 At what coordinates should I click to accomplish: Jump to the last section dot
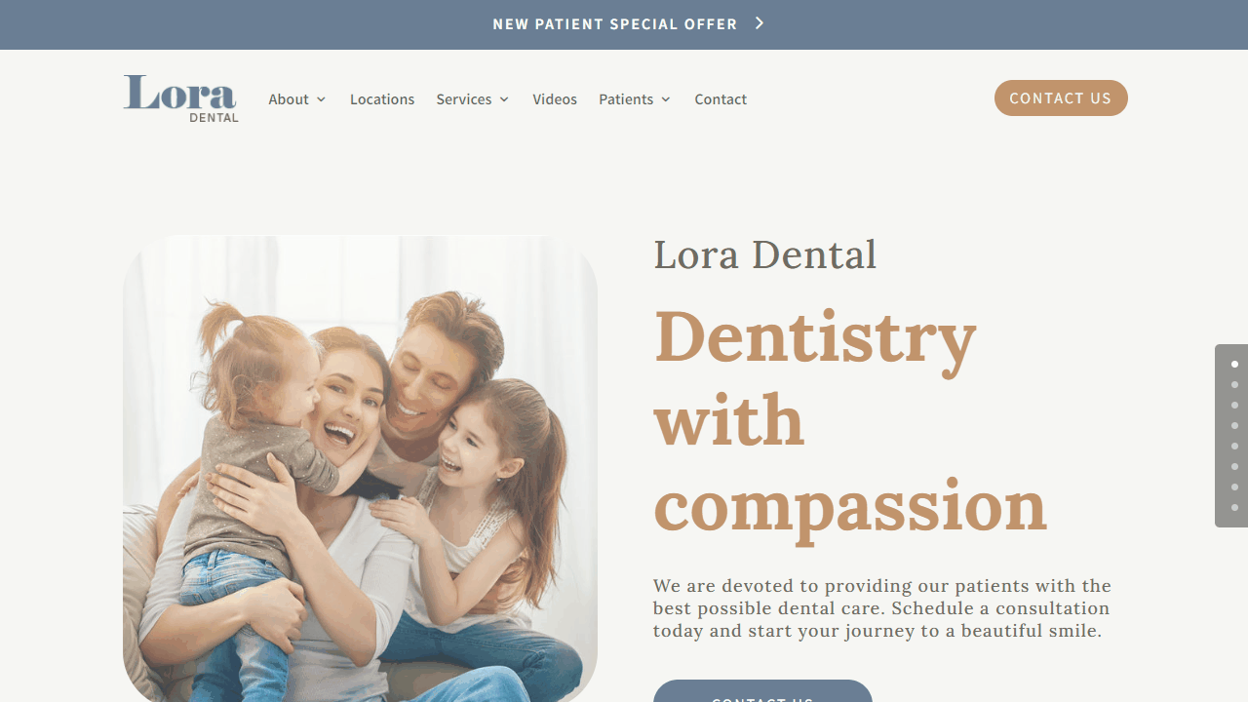point(1234,507)
